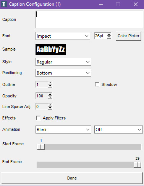Screen dimensions: 144x186
Task: Expand the animation Off dropdown
Action: pos(118,129)
